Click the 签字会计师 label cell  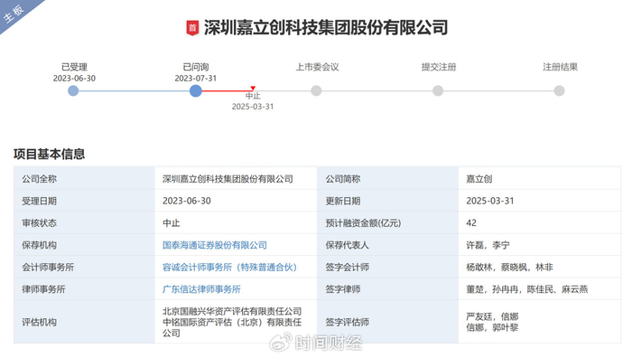click(387, 268)
